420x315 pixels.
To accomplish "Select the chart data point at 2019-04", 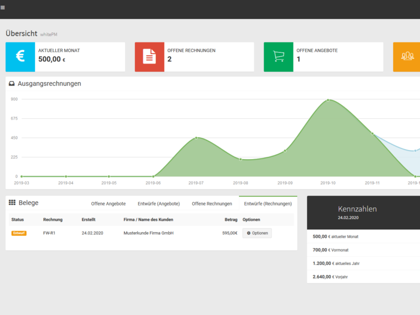I will [x=66, y=176].
